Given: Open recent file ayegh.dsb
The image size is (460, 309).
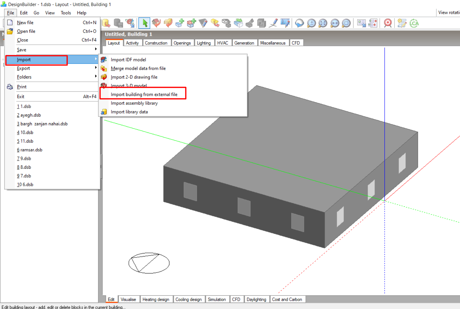Looking at the screenshot, I should [29, 115].
